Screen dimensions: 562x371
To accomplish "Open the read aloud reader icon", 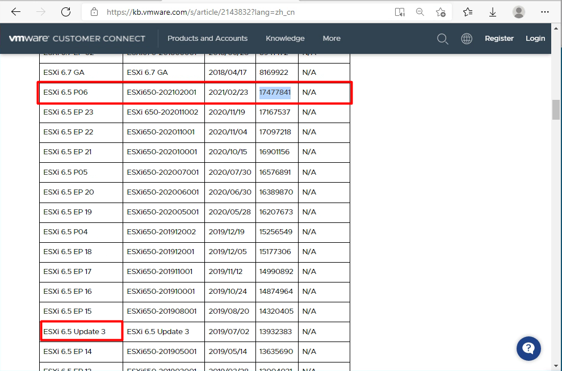I will coord(400,12).
